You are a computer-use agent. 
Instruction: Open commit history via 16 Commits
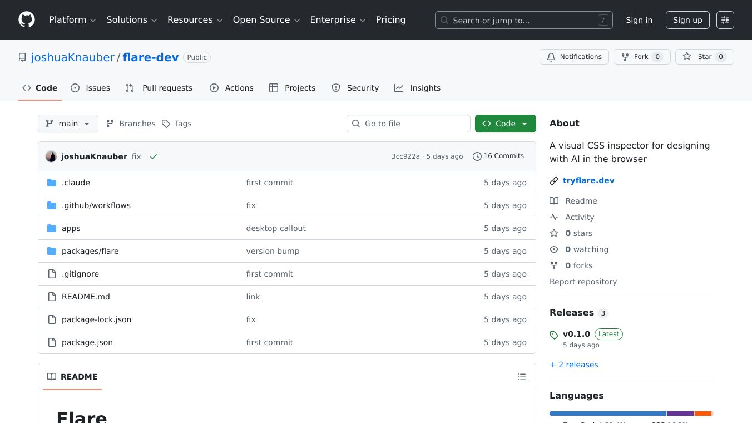(498, 156)
